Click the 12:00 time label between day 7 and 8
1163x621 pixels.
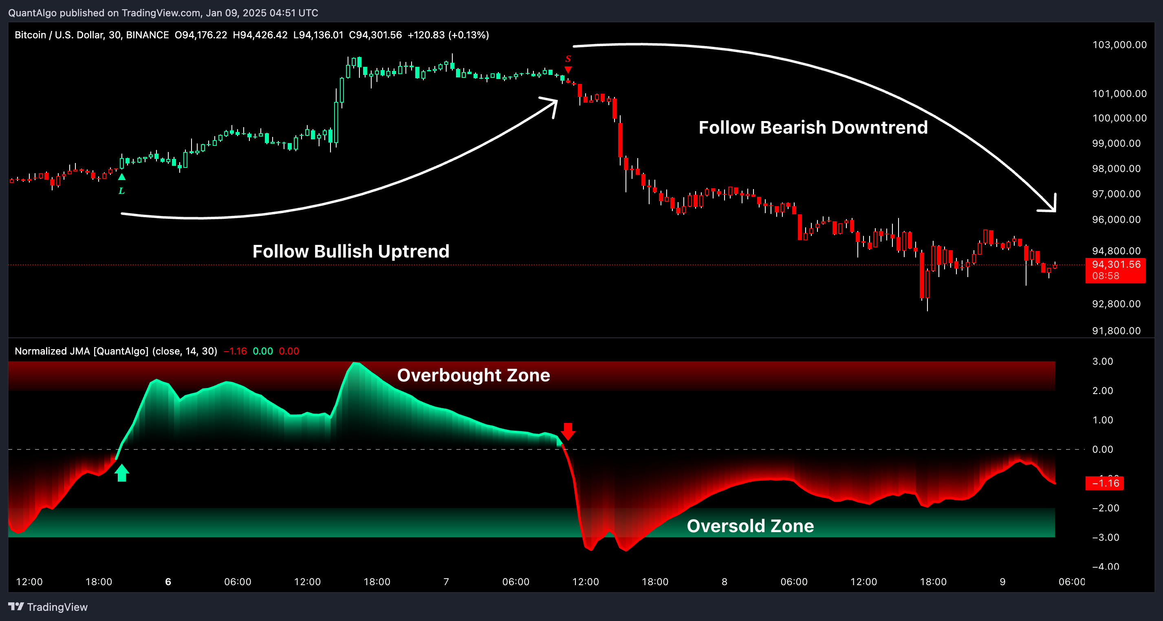586,582
